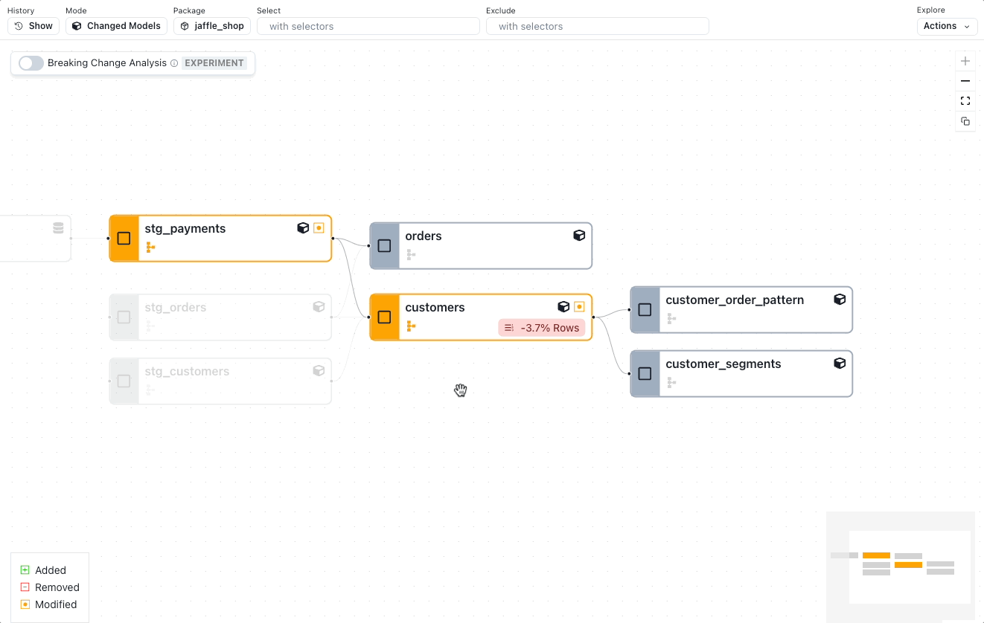This screenshot has height=623, width=984.
Task: Open the Changed Models mode selector
Action: pos(116,26)
